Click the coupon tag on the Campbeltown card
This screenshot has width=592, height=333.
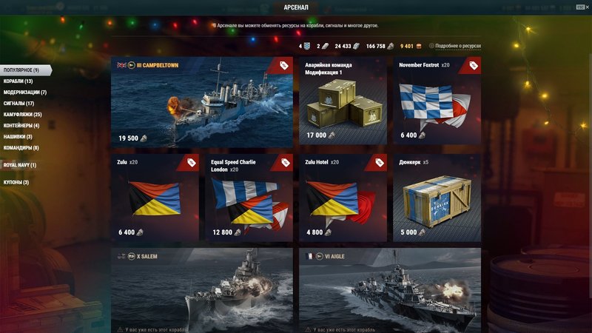284,65
